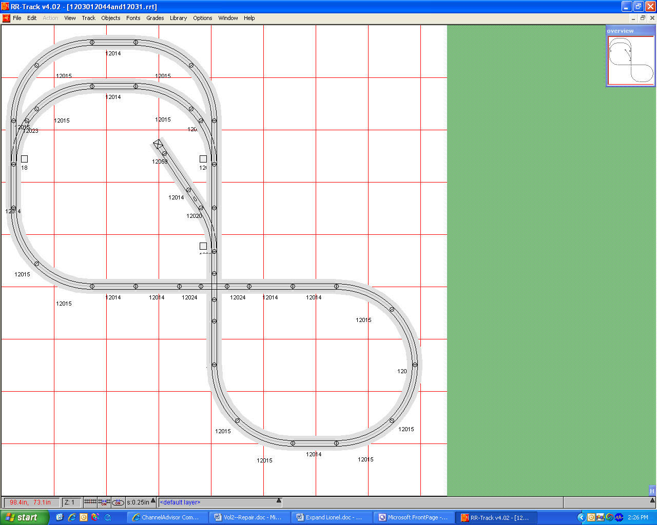The image size is (657, 525).
Task: Switch to Vol2--Repair.doc taskbar window
Action: click(x=248, y=517)
